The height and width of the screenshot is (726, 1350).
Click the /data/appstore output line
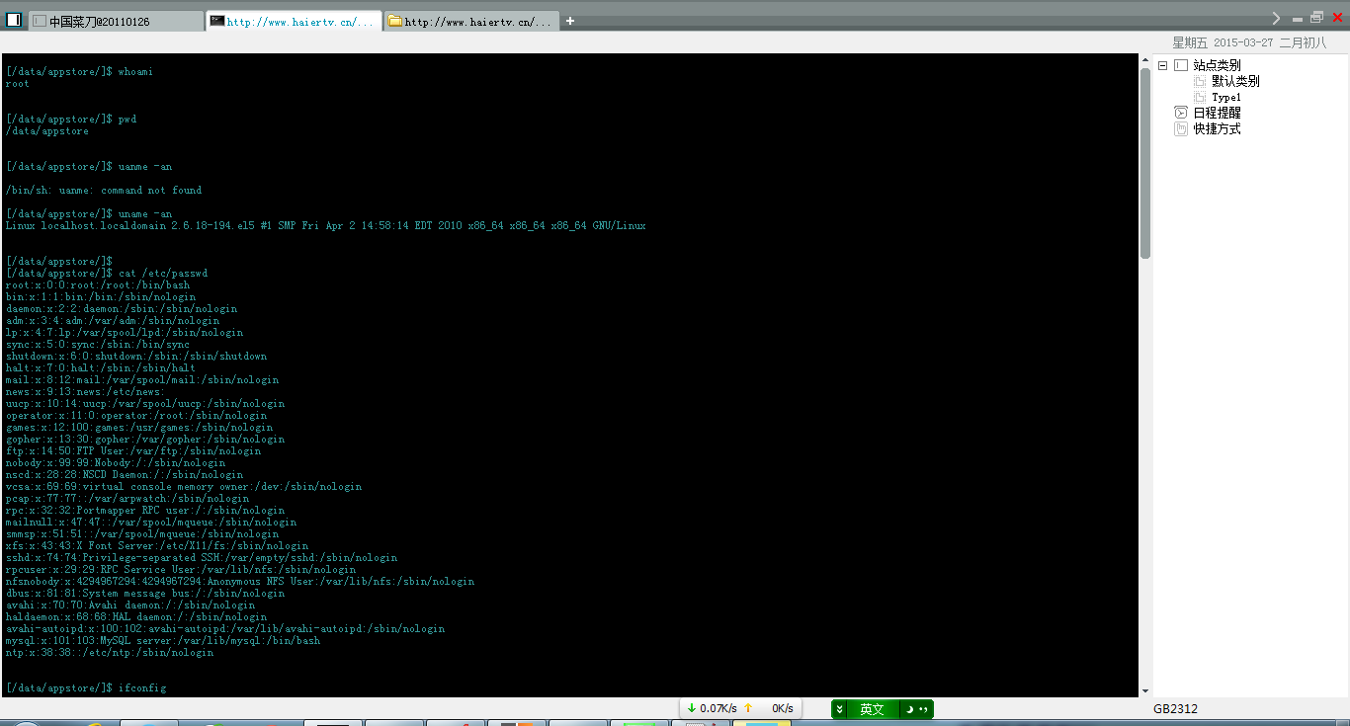click(x=47, y=130)
